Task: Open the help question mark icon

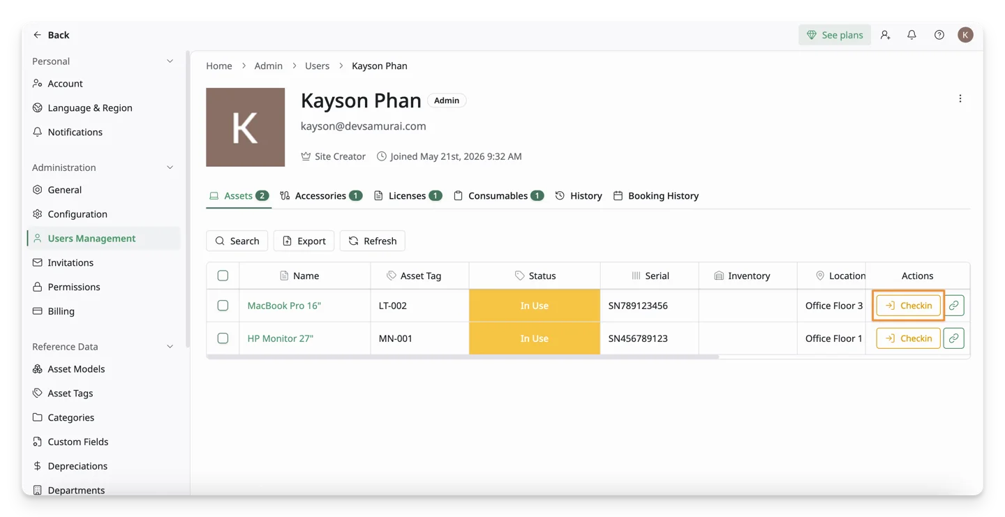Action: pos(939,35)
